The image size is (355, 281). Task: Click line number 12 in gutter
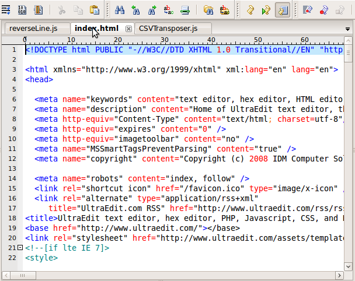tap(12, 159)
